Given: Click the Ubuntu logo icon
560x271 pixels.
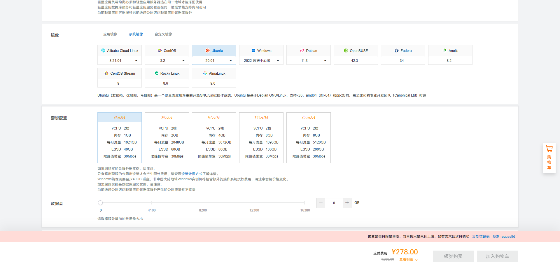Looking at the screenshot, I should (x=208, y=50).
